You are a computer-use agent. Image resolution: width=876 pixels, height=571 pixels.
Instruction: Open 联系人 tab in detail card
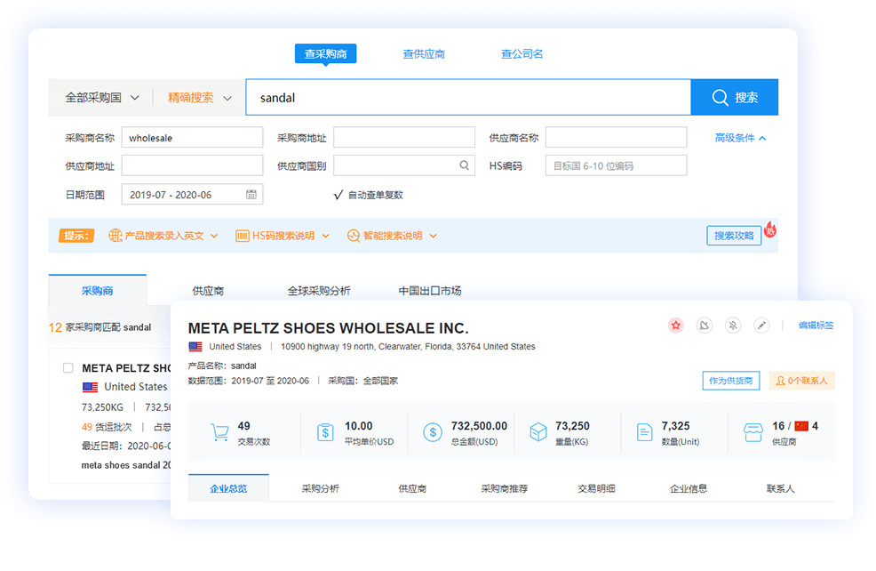point(780,489)
